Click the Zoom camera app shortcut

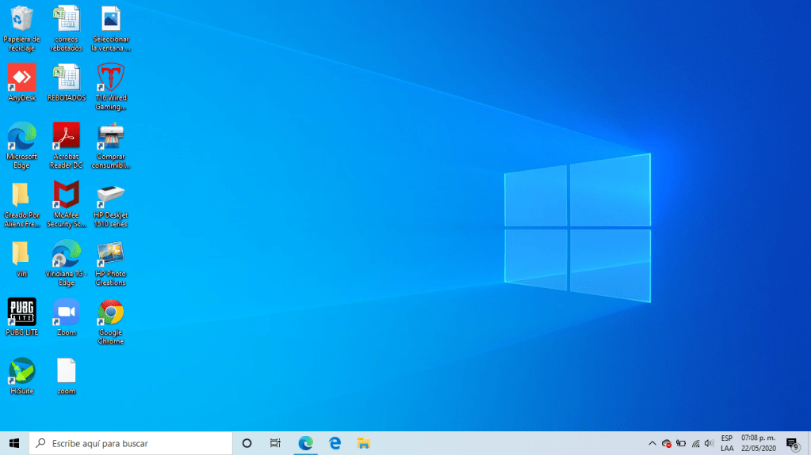pyautogui.click(x=66, y=313)
